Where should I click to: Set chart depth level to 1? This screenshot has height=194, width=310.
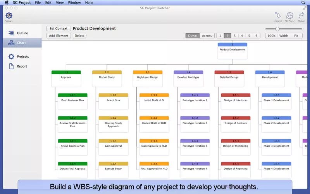[220, 36]
